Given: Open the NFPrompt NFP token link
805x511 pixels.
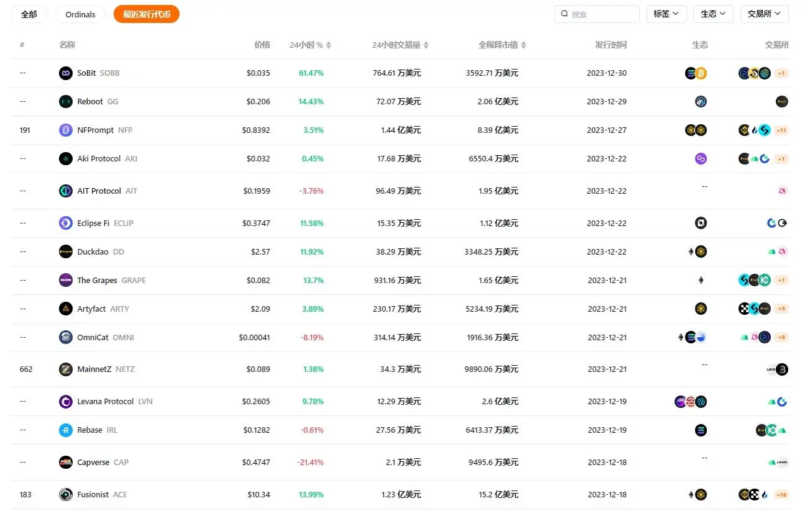Looking at the screenshot, I should (104, 130).
